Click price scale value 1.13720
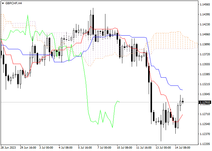This screenshot has width=212, height=151. 205,54
